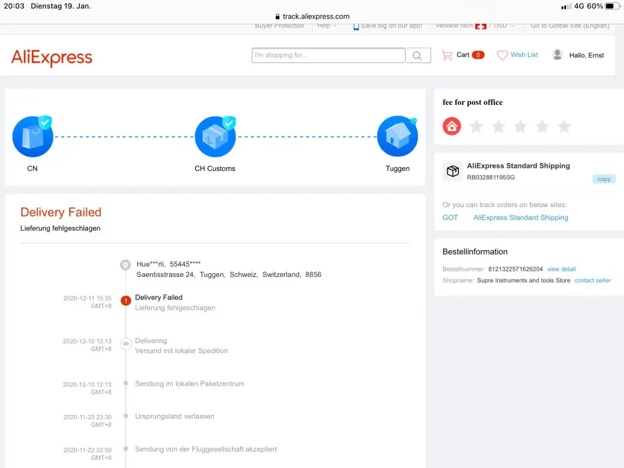Select tracking number RB032881195SG text
The image size is (624, 468).
click(x=490, y=177)
